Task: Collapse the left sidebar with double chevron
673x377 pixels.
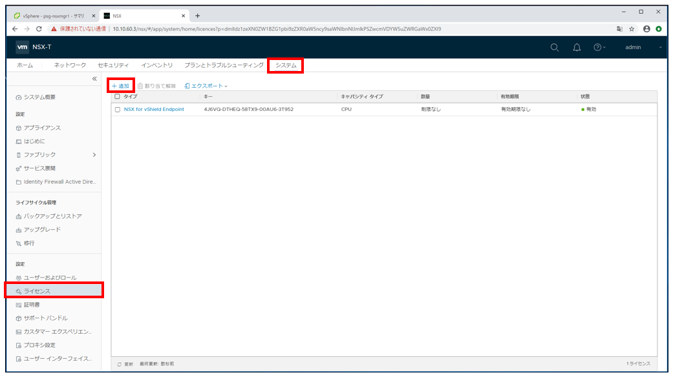Action: coord(94,79)
